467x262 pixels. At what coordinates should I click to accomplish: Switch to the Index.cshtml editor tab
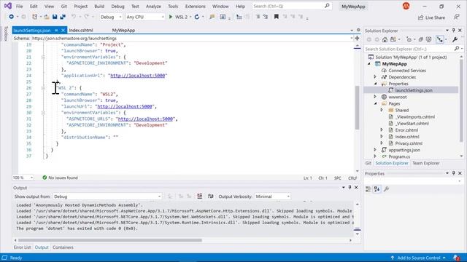(x=81, y=31)
